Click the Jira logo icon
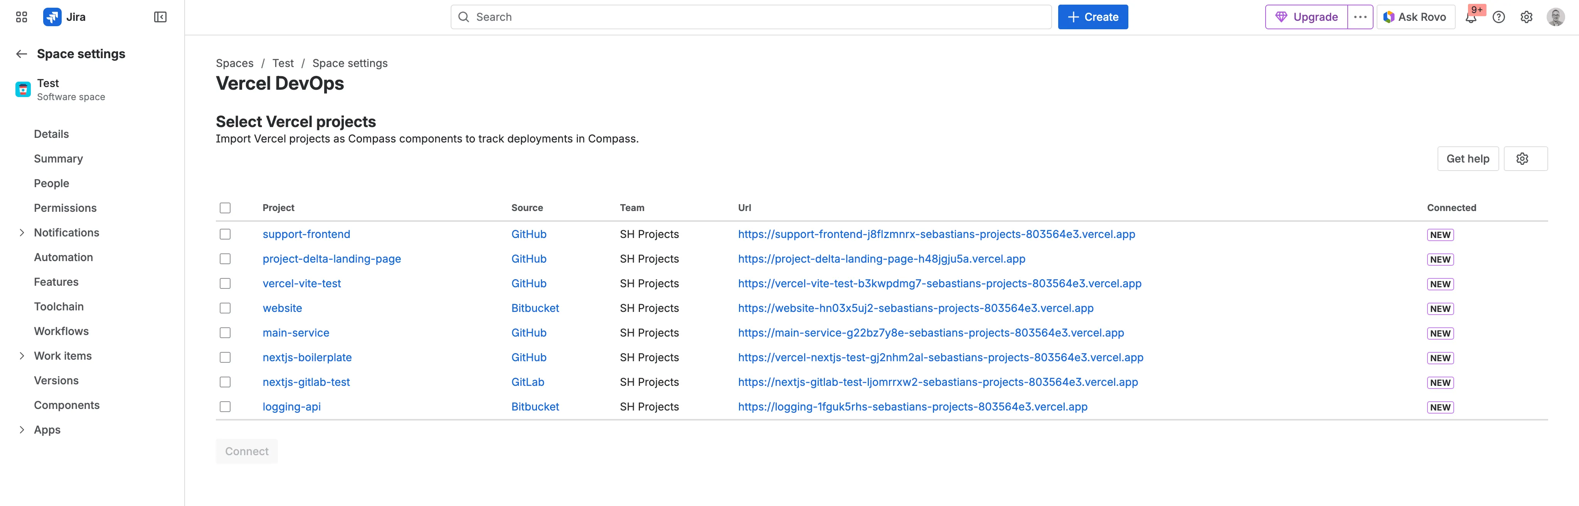The height and width of the screenshot is (506, 1579). (52, 17)
